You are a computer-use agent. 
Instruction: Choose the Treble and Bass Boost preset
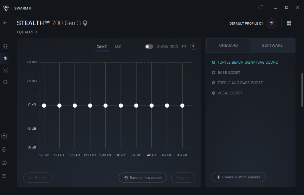[x=240, y=83]
